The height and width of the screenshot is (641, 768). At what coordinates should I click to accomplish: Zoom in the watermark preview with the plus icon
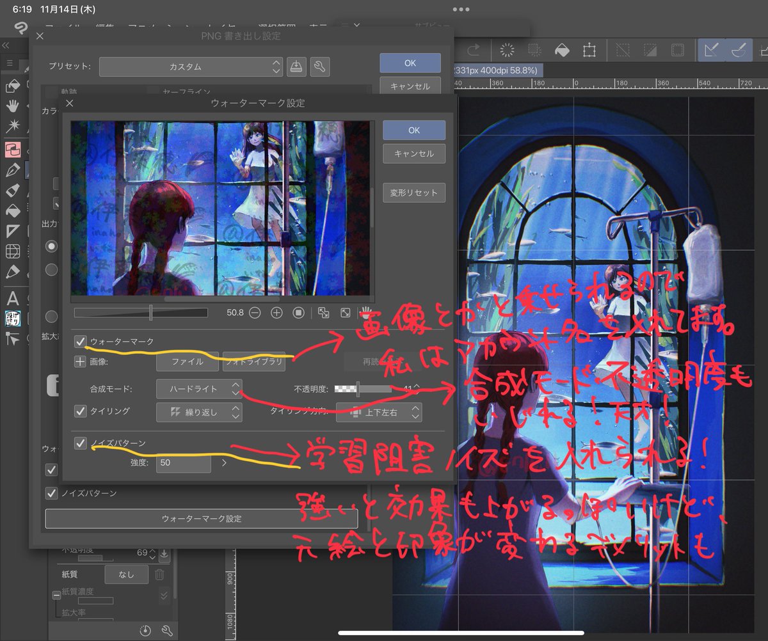pos(276,313)
